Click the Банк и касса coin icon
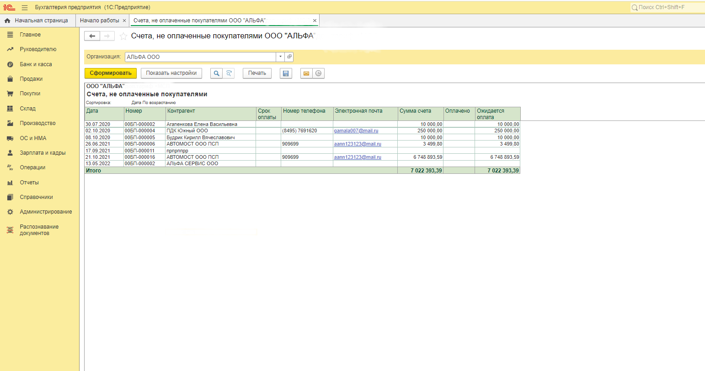Image resolution: width=705 pixels, height=371 pixels. [x=10, y=64]
